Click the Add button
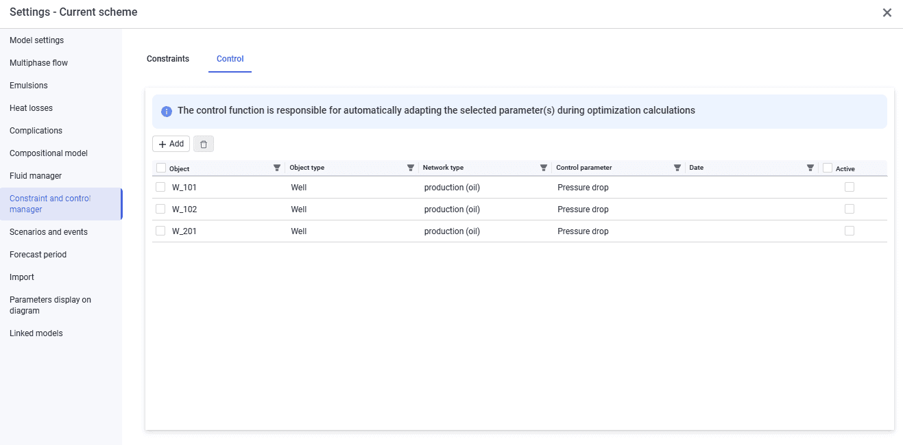 (171, 144)
